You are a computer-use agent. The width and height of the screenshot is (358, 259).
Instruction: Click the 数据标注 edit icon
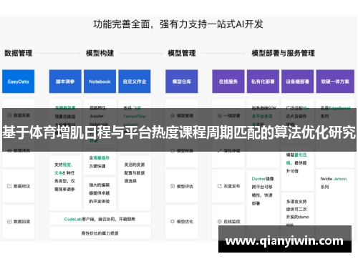click(9, 186)
